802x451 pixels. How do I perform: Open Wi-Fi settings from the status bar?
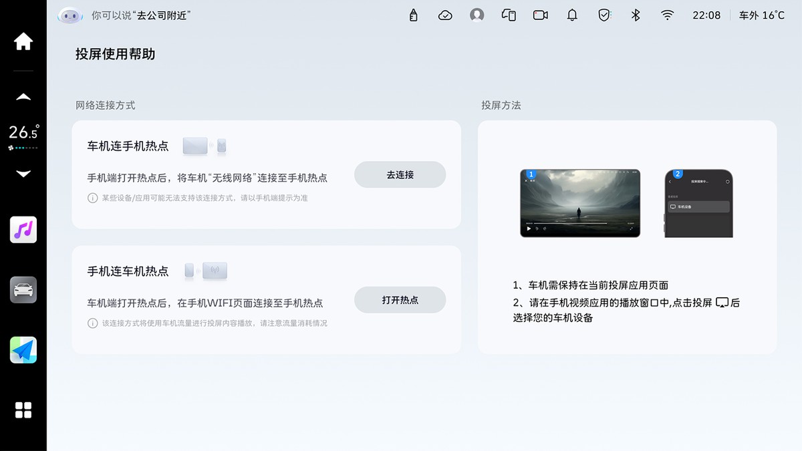pyautogui.click(x=667, y=15)
